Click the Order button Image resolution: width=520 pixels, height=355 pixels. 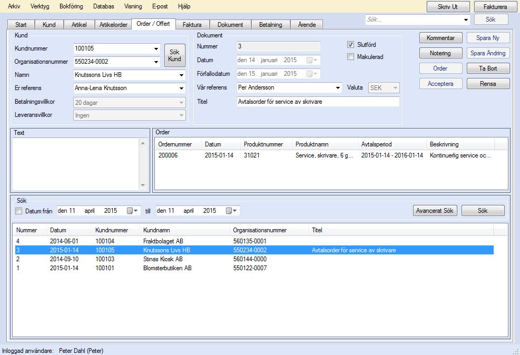pyautogui.click(x=441, y=68)
